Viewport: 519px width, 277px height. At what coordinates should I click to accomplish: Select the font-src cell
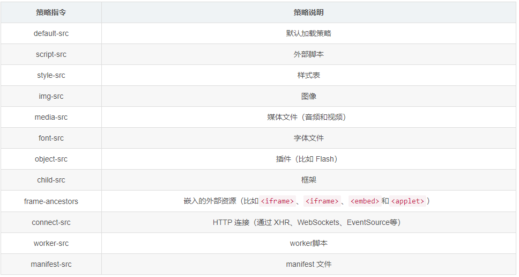[x=51, y=138]
